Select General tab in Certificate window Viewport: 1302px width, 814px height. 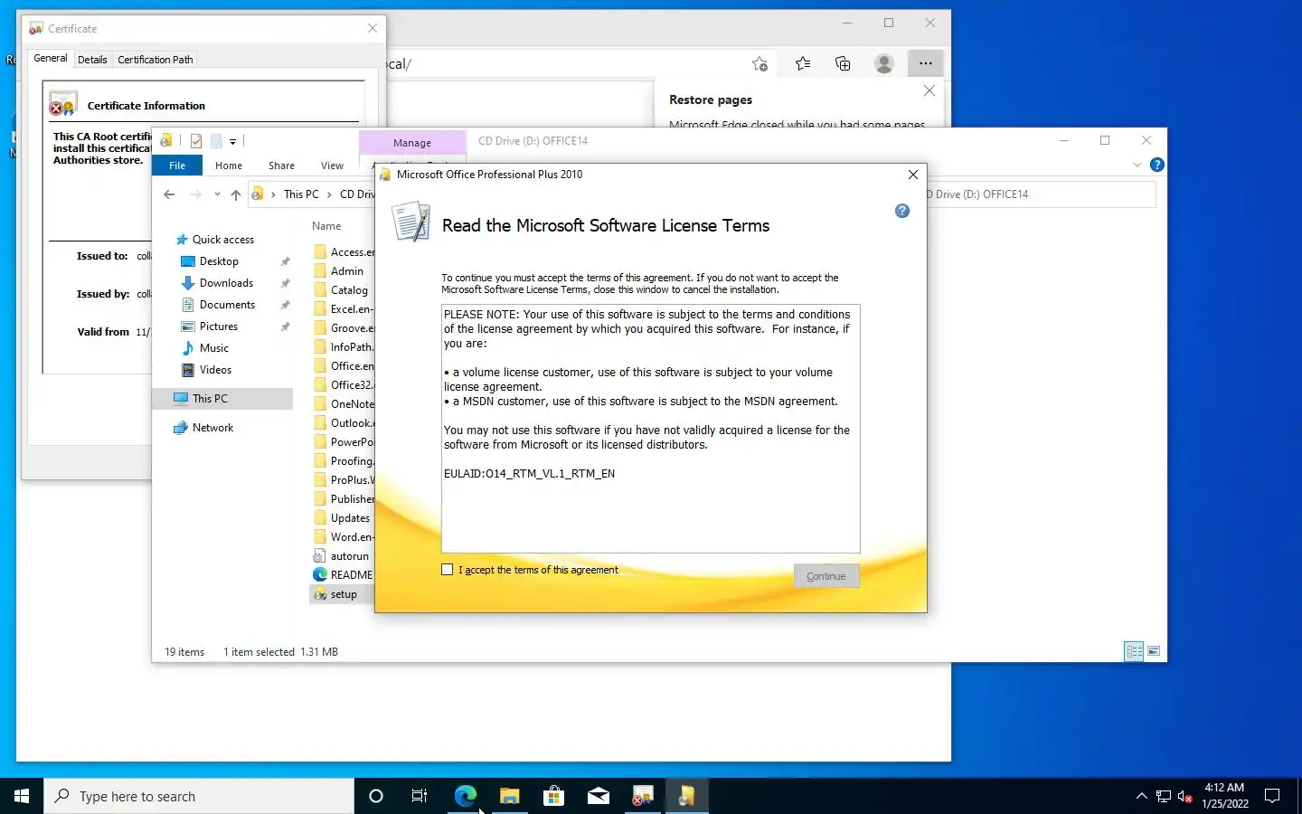coord(51,58)
